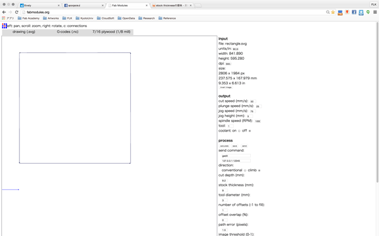Select conventional direction radio button

click(x=245, y=171)
